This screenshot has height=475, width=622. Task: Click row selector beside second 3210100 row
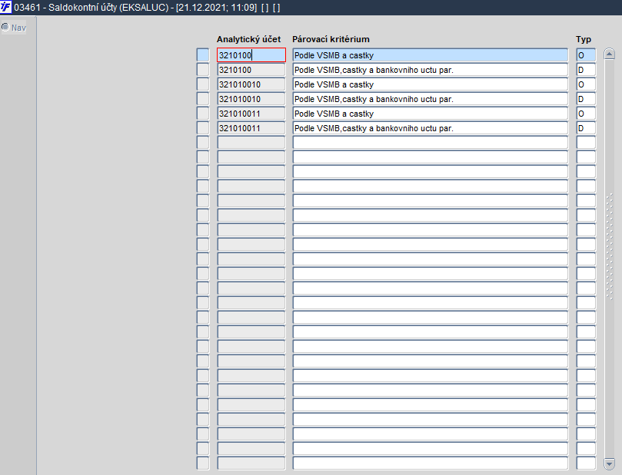(x=203, y=70)
